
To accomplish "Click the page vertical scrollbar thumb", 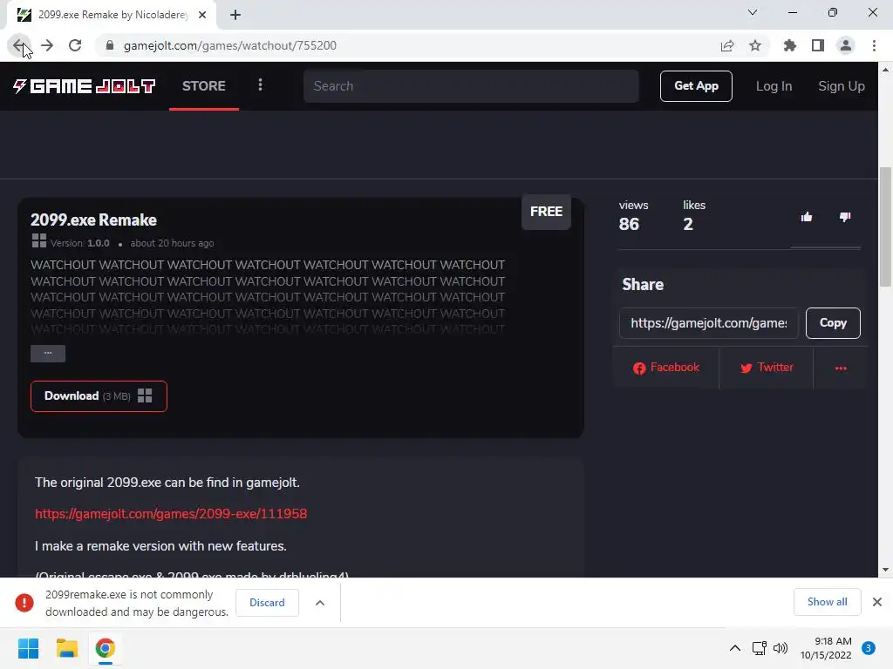I will tap(885, 226).
